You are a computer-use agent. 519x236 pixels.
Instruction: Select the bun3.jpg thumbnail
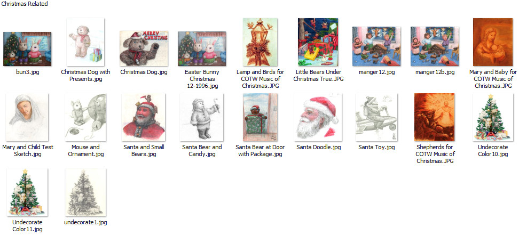tap(27, 49)
